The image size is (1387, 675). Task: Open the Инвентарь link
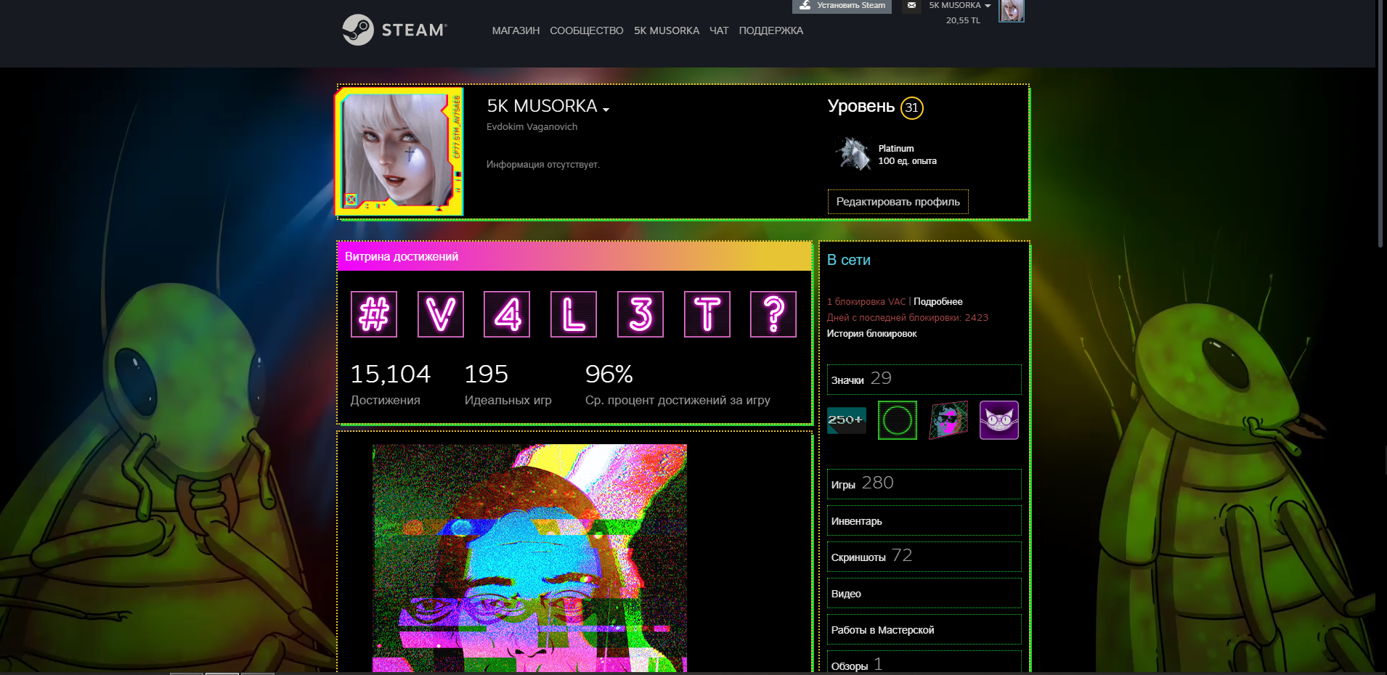[x=924, y=520]
